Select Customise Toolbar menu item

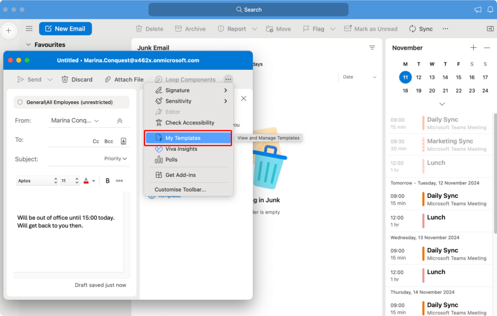pyautogui.click(x=189, y=190)
